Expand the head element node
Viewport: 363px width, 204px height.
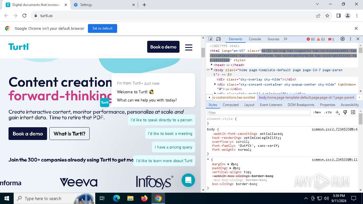click(212, 65)
